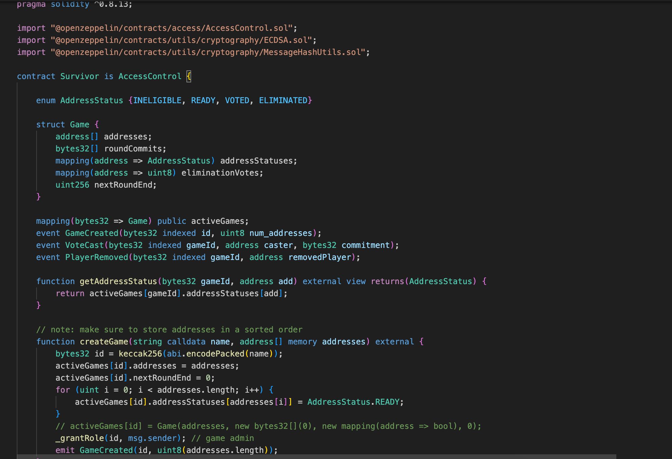Click the eliminationVotes field name
Screen dimensions: 672x459
pyautogui.click(x=220, y=173)
